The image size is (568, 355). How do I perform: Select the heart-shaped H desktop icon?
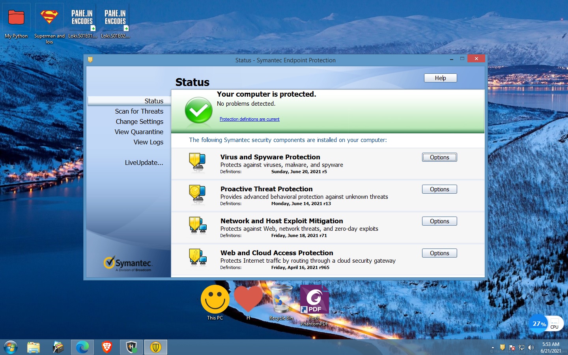pyautogui.click(x=248, y=303)
